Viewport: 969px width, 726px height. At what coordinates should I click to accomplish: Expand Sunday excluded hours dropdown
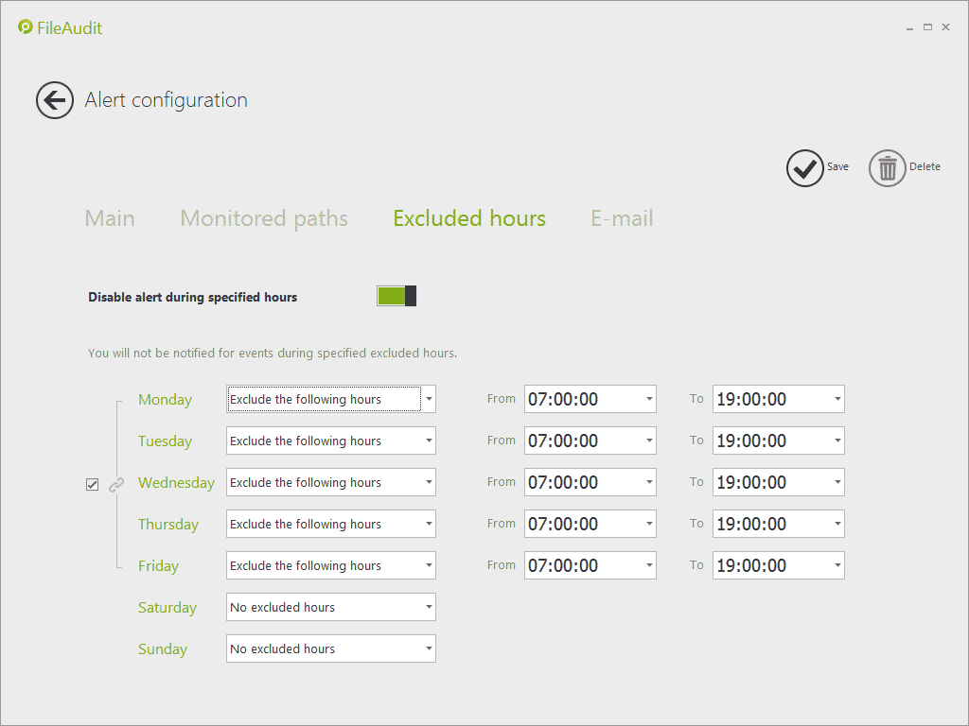point(429,648)
